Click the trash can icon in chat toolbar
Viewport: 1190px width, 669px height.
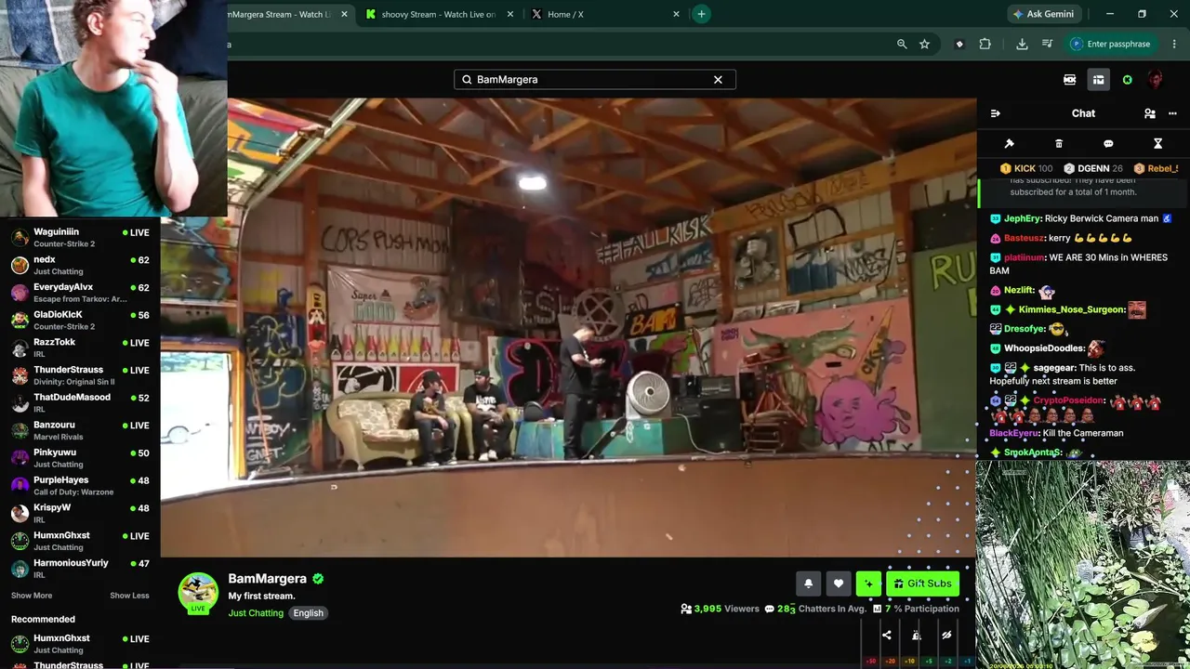pos(1058,144)
